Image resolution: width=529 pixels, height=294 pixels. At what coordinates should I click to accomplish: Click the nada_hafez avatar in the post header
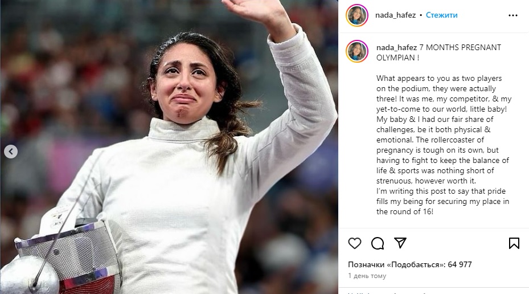(357, 15)
